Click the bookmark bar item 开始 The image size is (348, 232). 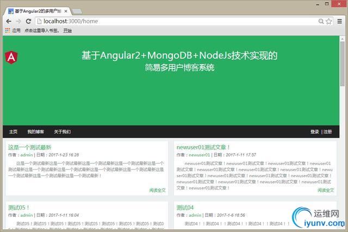67,30
